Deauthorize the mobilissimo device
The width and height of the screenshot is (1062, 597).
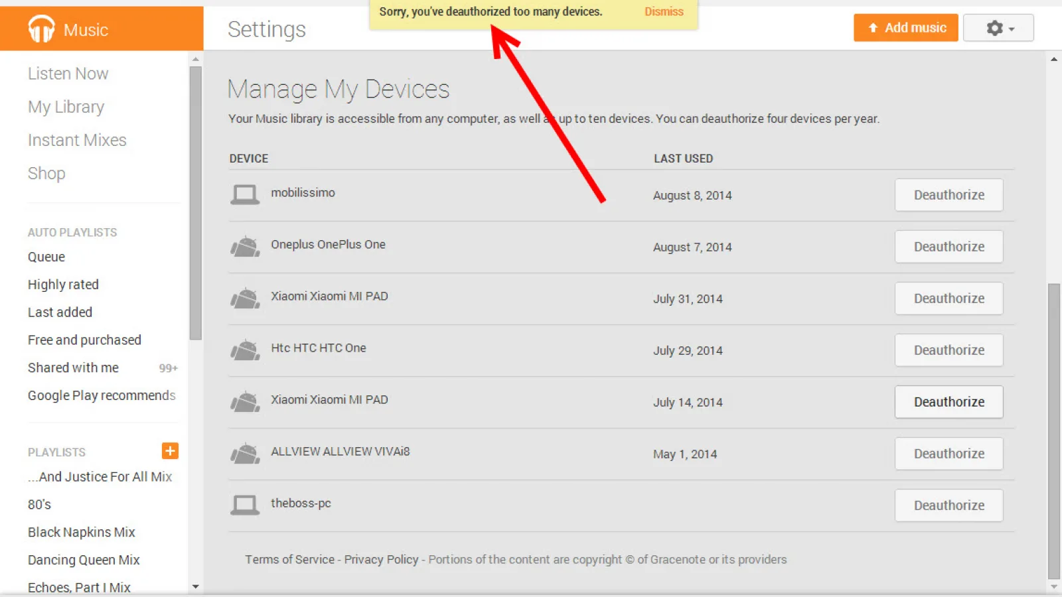pos(948,195)
